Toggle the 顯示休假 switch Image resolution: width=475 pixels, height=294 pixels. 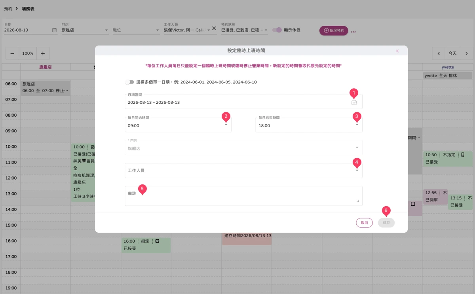point(277,30)
